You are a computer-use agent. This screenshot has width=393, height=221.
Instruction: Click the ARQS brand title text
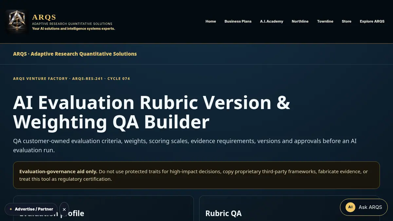point(44,17)
